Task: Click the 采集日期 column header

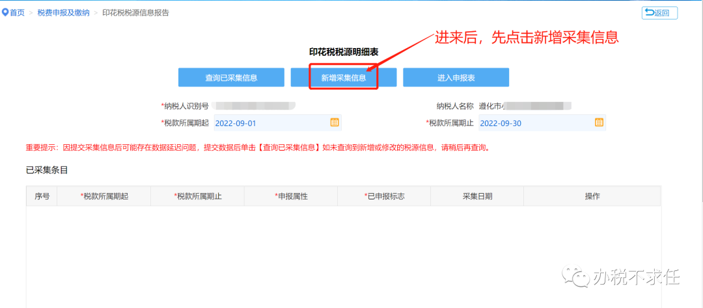Action: tap(477, 196)
